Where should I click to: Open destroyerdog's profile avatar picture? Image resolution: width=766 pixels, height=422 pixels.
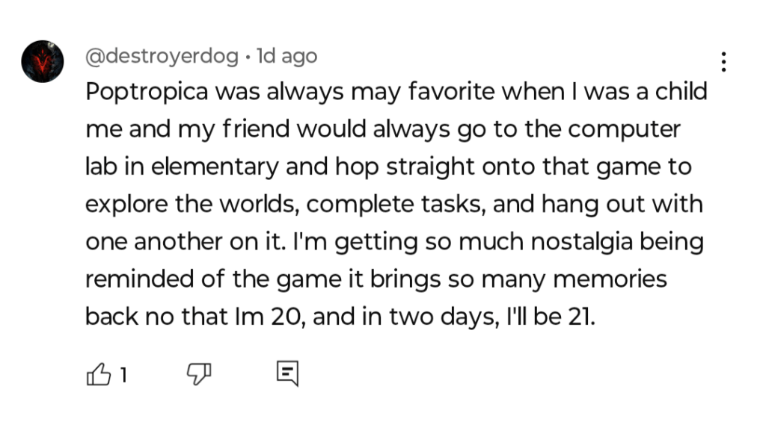tap(42, 61)
